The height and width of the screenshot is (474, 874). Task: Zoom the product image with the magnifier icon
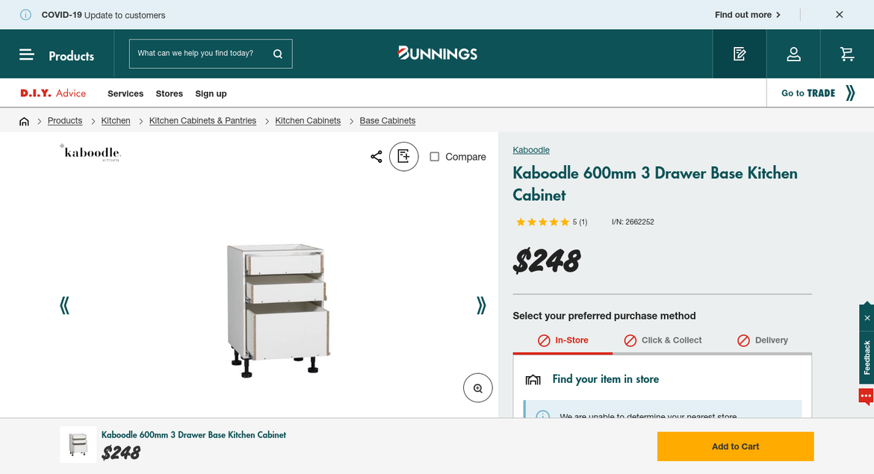coord(477,387)
